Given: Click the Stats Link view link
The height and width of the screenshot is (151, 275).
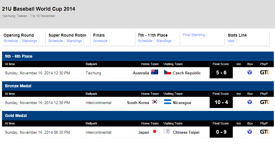Looking at the screenshot, I should pos(231,41).
